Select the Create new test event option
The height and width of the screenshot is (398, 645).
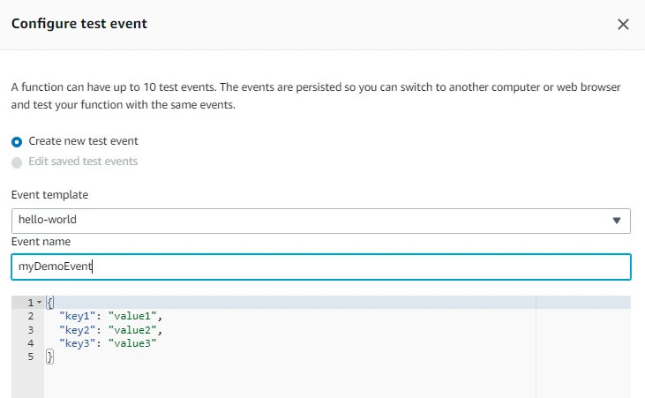[17, 141]
